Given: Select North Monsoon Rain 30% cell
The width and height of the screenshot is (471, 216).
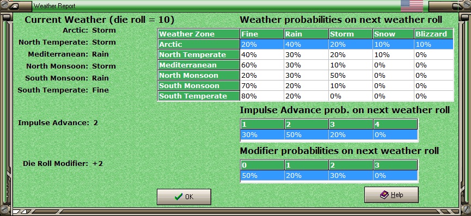Looking at the screenshot, I should pyautogui.click(x=306, y=75).
